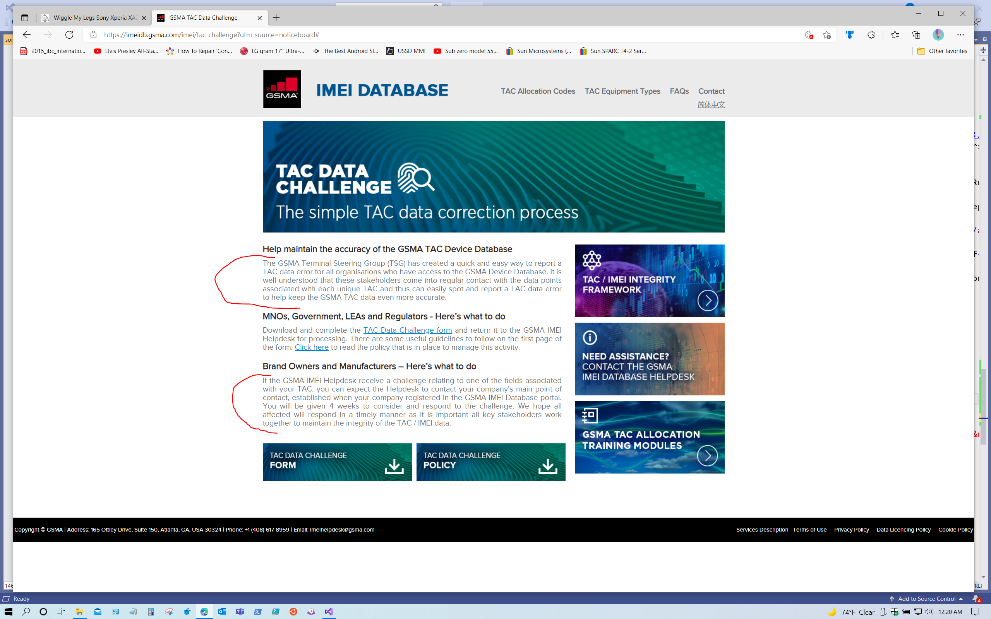The height and width of the screenshot is (619, 991).
Task: Download the TAC Data Challenge Form
Action: 337,462
